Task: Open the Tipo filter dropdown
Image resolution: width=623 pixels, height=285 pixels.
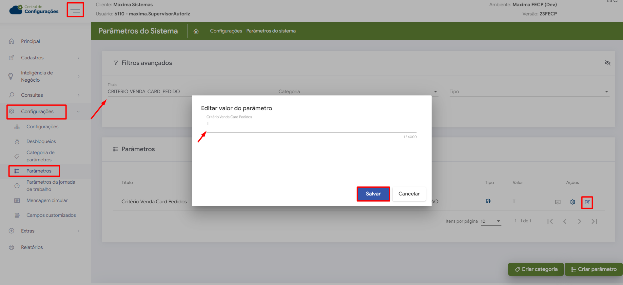Action: pos(529,92)
